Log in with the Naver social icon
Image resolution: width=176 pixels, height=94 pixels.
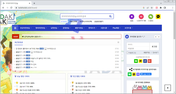coord(136,61)
